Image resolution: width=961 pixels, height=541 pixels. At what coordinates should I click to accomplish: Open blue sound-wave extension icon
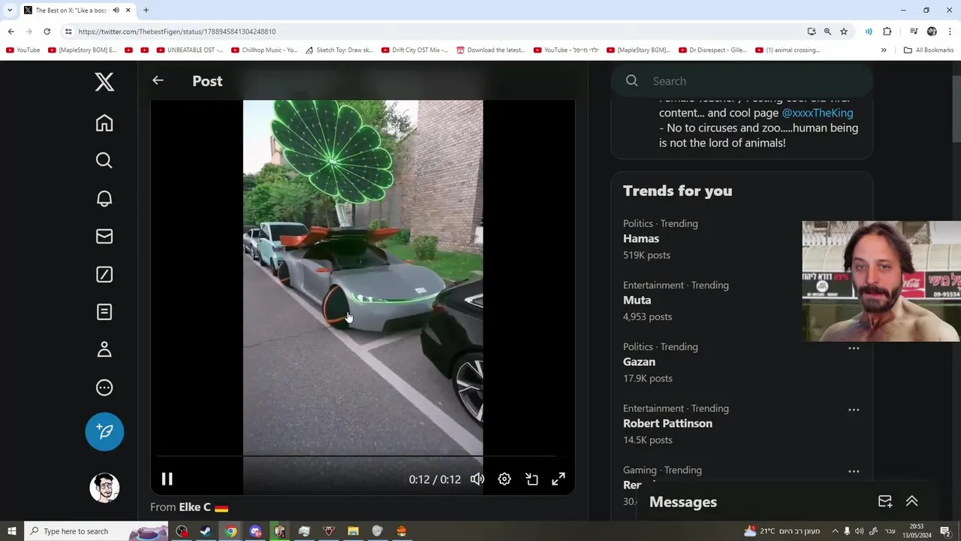pyautogui.click(x=869, y=32)
